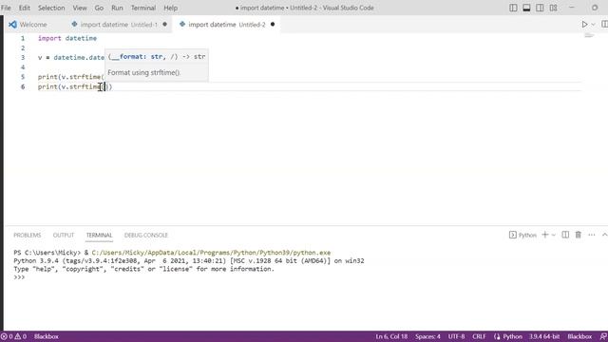Viewport: 608px width, 342px height.
Task: Change the CRLF end of line sequence
Action: 479,336
